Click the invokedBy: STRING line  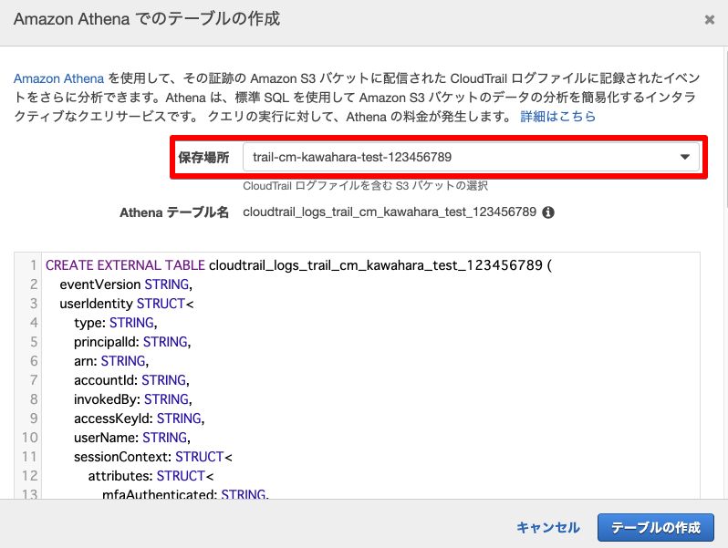[133, 399]
